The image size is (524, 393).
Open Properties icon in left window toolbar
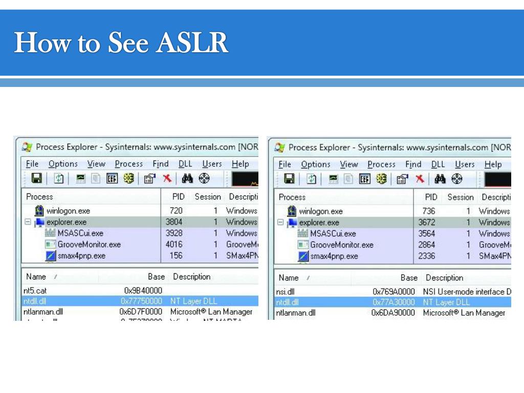150,179
